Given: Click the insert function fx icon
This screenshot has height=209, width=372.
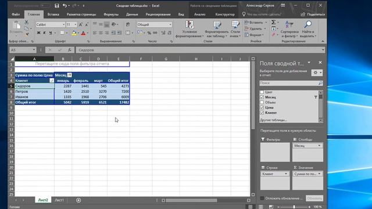Looking at the screenshot, I should point(70,50).
